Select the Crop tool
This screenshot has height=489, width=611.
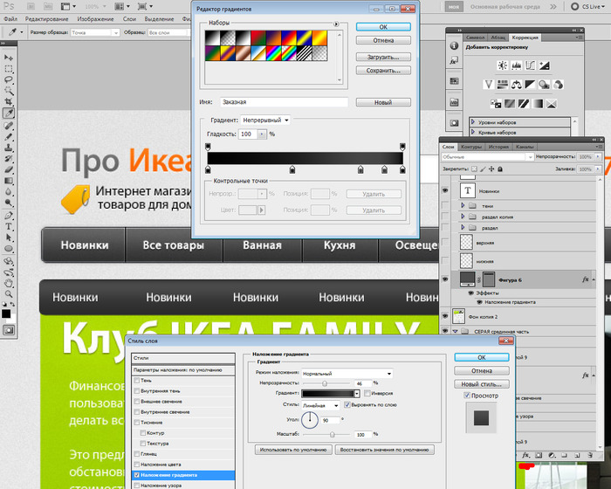[x=8, y=102]
